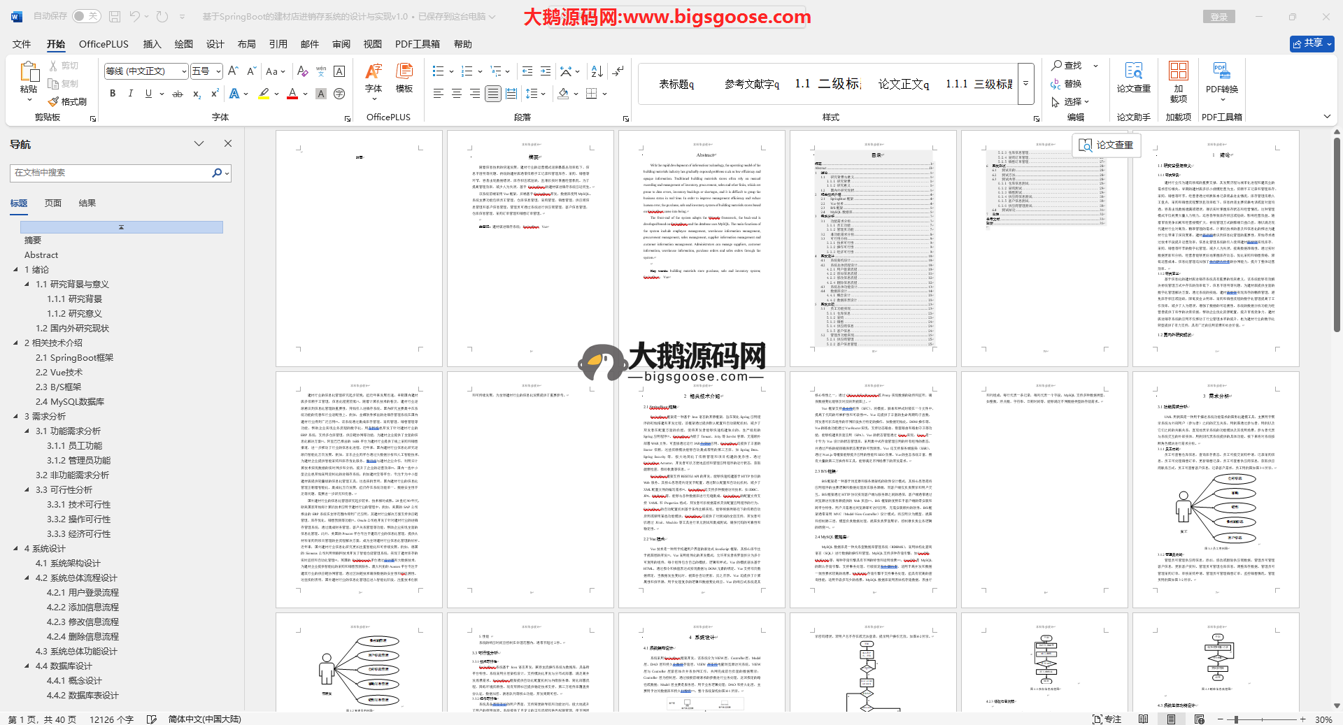
Task: Collapse the '3.3 可行性分析' tree node
Action: (x=27, y=489)
